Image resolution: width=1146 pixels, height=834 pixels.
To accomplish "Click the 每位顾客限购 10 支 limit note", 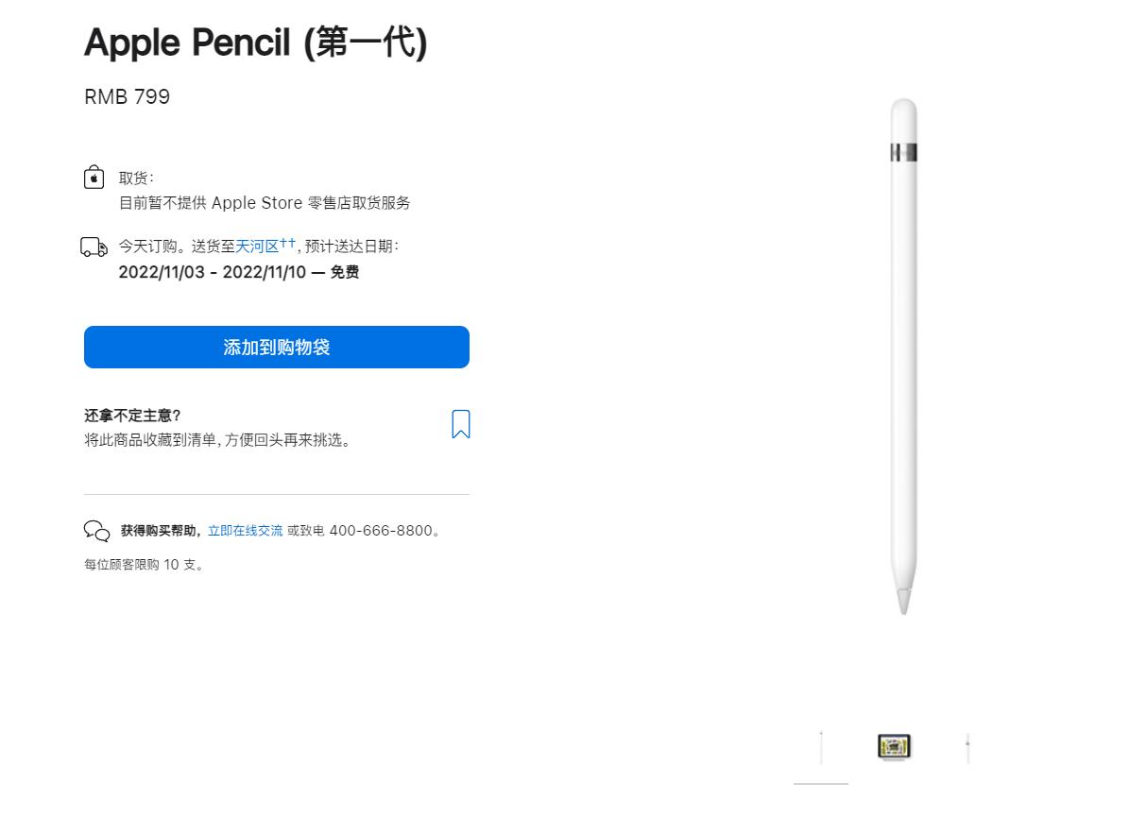I will 144,565.
